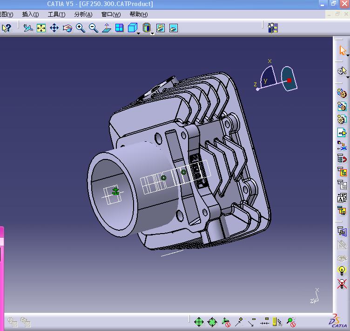The width and height of the screenshot is (350, 331).
Task: Click the converging arrows equals icon
Action: [x=264, y=322]
